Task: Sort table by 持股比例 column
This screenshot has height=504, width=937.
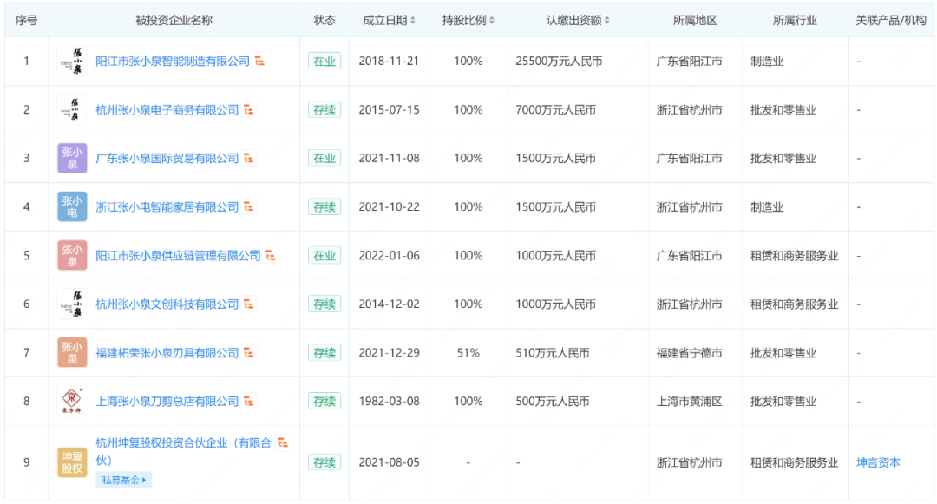Action: (468, 20)
